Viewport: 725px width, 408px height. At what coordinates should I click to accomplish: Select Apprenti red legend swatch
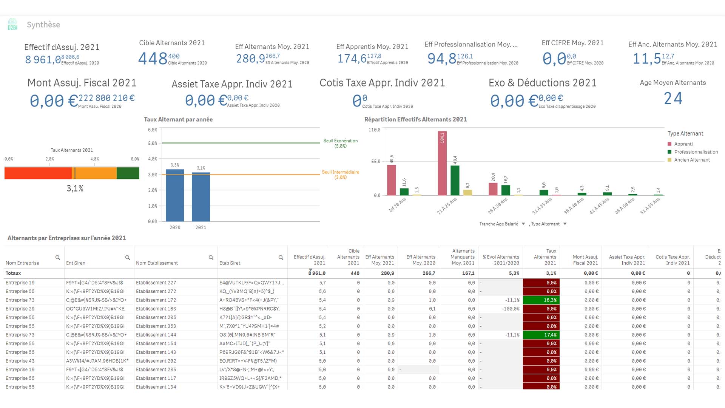pyautogui.click(x=669, y=144)
